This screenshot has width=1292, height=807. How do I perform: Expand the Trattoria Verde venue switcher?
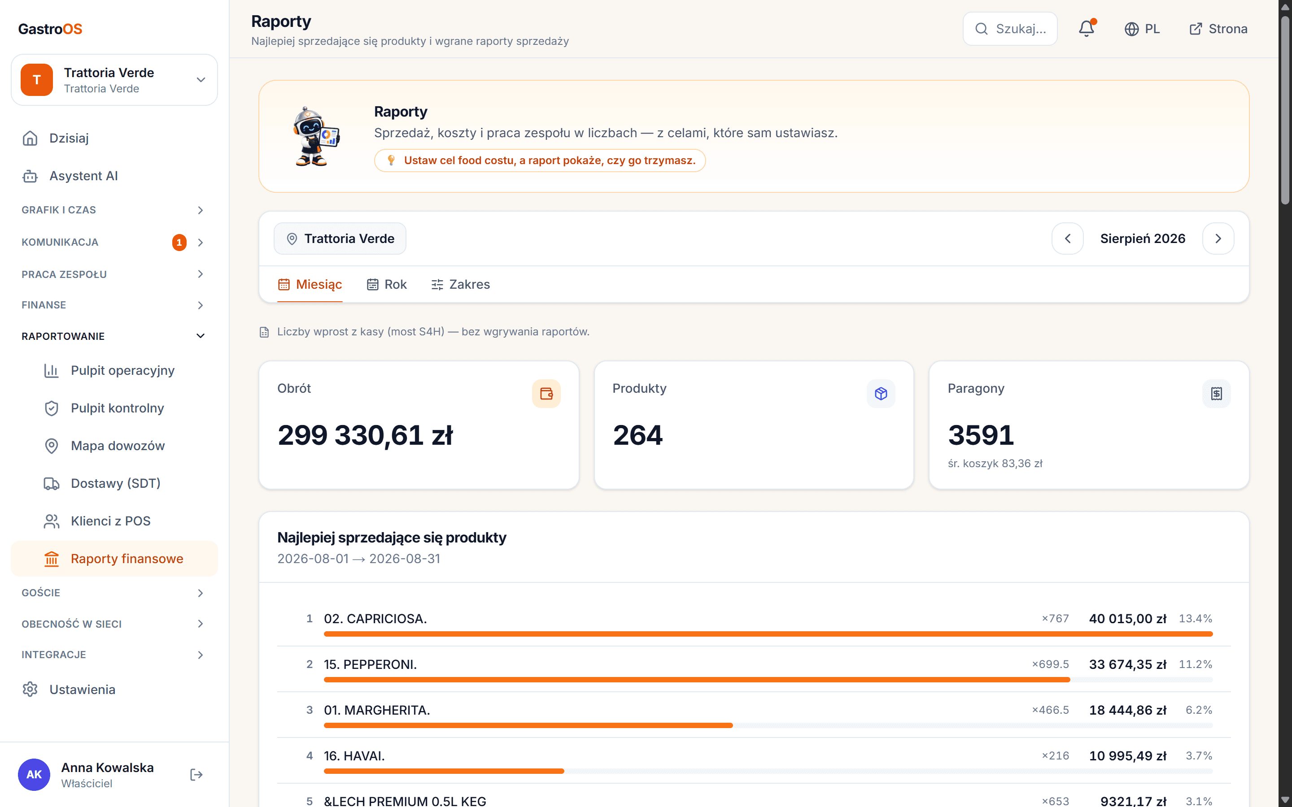point(114,79)
